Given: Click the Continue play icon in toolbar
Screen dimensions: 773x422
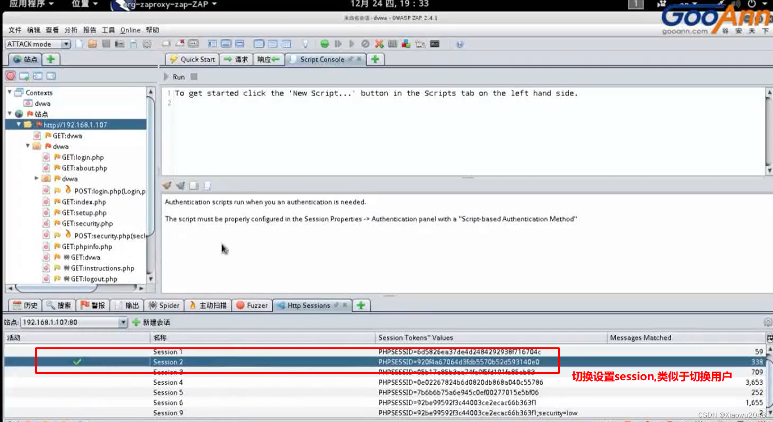Looking at the screenshot, I should 352,44.
